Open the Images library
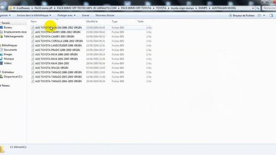This screenshot has width=276, height=155. pos(8,54)
